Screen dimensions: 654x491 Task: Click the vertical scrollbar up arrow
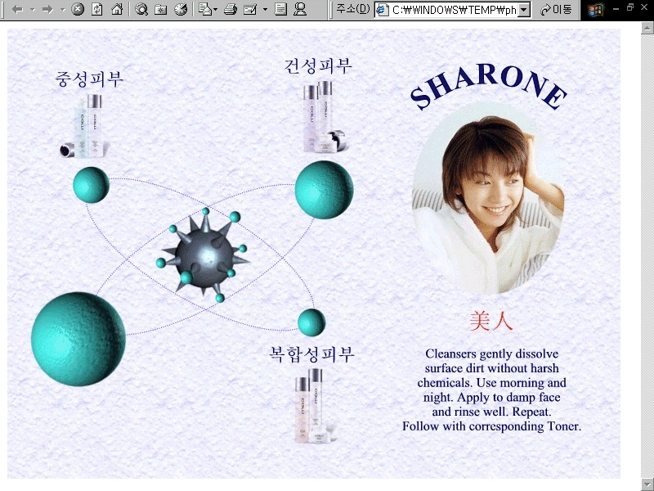click(x=647, y=28)
